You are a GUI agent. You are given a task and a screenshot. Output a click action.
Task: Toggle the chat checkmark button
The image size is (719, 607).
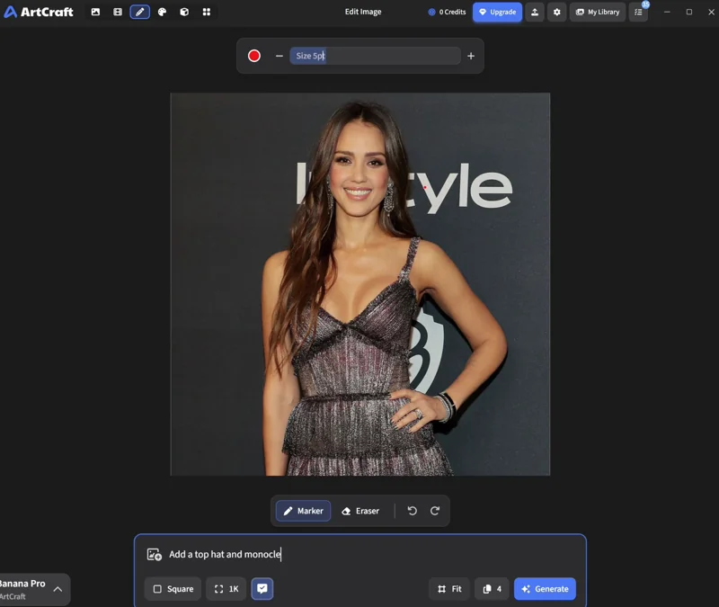tap(262, 589)
